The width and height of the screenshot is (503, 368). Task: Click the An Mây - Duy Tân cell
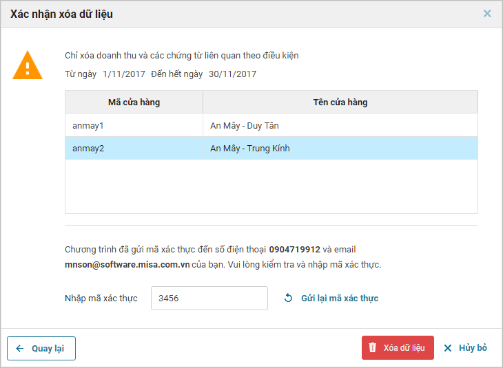pyautogui.click(x=245, y=126)
